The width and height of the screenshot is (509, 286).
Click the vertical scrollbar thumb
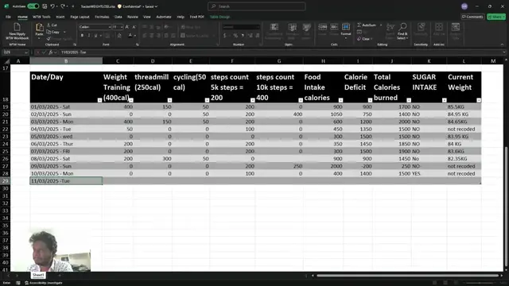[506, 207]
